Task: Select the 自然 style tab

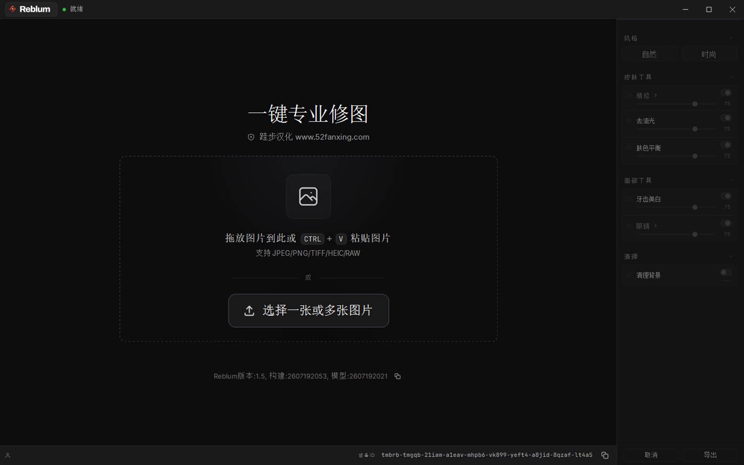Action: click(x=649, y=54)
